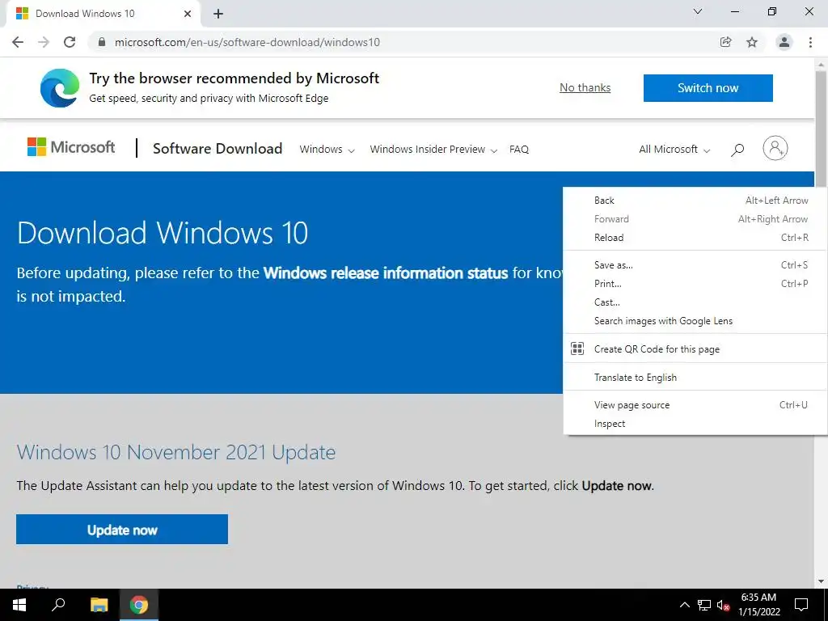Open File Explorer from the taskbar
The height and width of the screenshot is (621, 828).
pyautogui.click(x=99, y=605)
